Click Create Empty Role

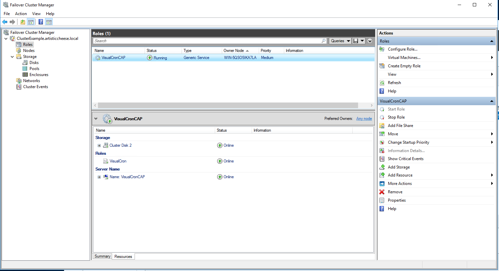click(x=404, y=66)
